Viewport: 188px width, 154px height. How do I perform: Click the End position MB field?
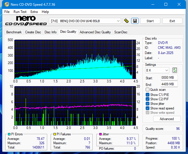click(x=169, y=84)
